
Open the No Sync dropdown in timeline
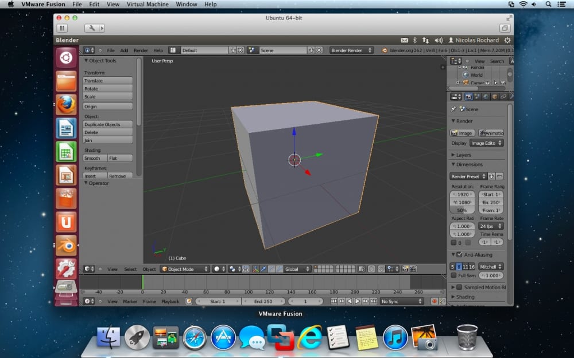[x=402, y=301]
